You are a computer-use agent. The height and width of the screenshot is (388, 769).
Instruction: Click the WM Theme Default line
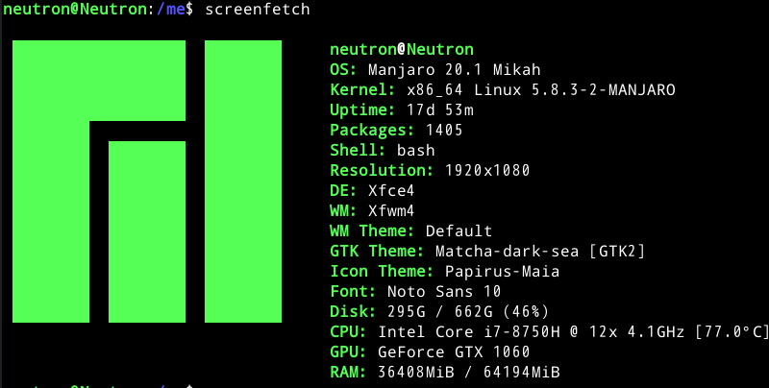(x=410, y=230)
